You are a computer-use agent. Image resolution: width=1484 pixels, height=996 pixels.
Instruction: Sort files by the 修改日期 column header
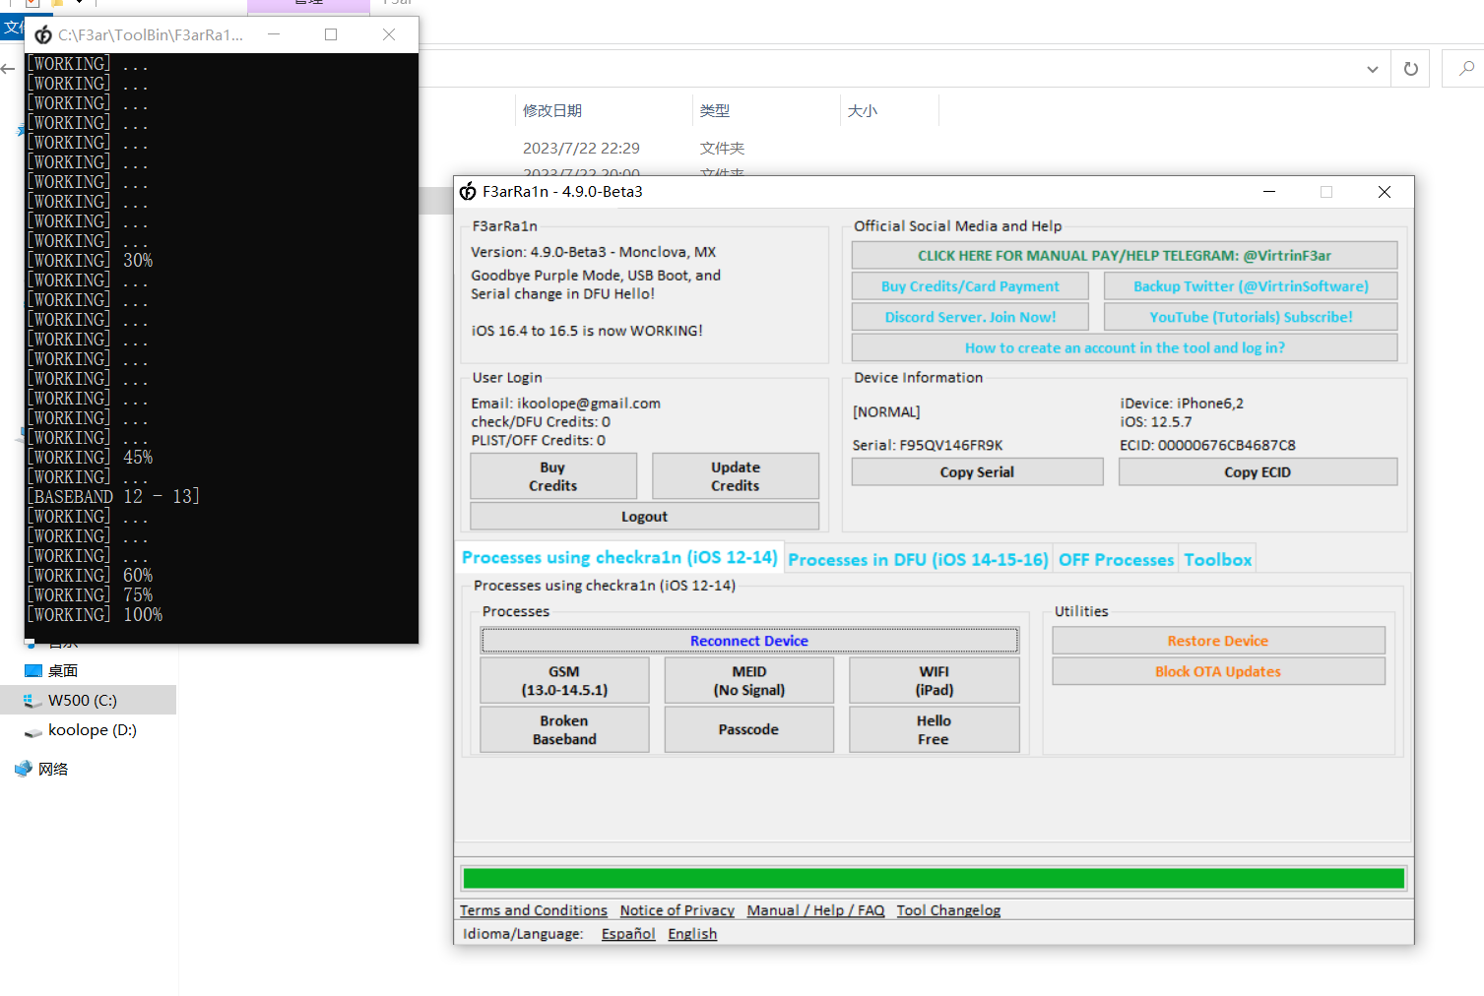(x=552, y=111)
